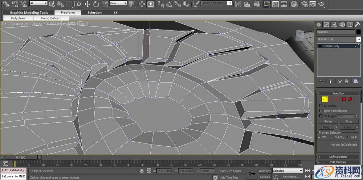
Task: Open Utilities command panel tab (hammer)
Action: point(357,25)
